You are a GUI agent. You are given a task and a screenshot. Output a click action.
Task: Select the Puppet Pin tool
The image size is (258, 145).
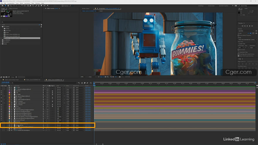pos(47,6)
